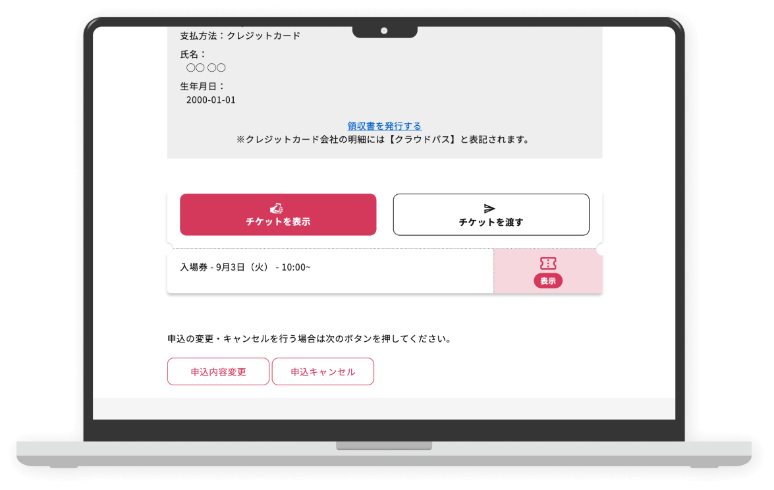The image size is (774, 490).
Task: Click the light gray footer band below buttons
Action: point(384,408)
